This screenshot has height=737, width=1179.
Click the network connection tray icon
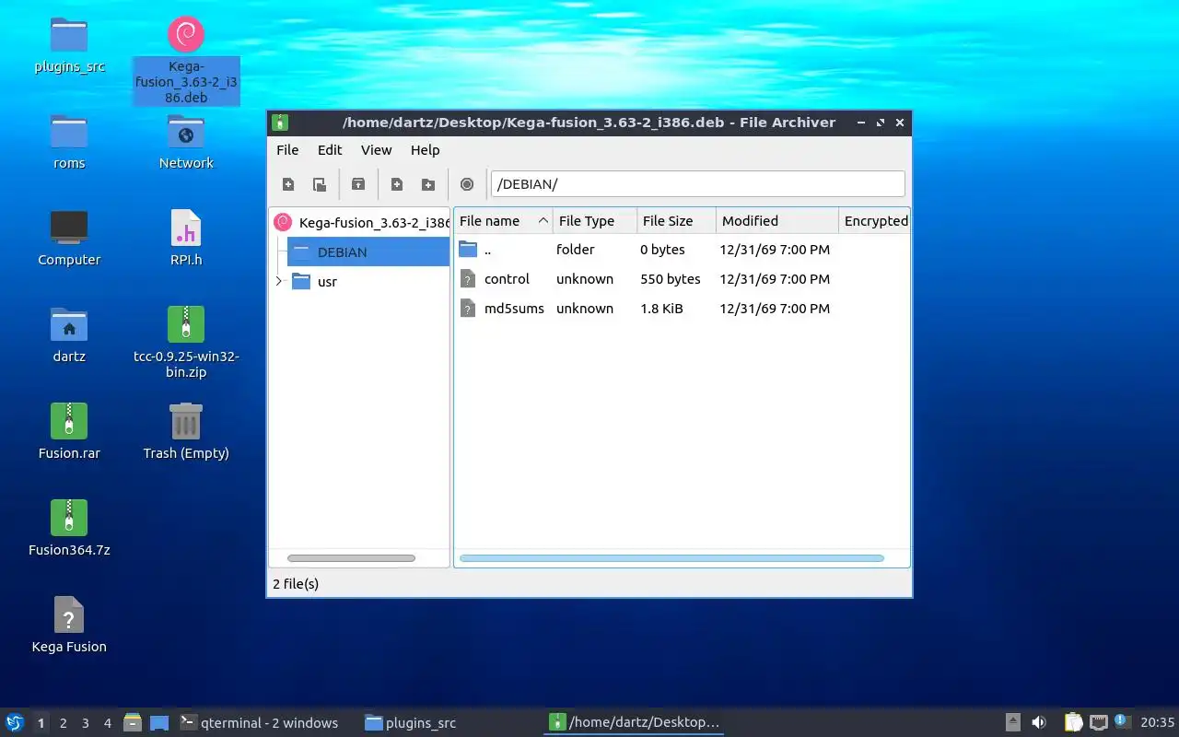pyautogui.click(x=1098, y=722)
